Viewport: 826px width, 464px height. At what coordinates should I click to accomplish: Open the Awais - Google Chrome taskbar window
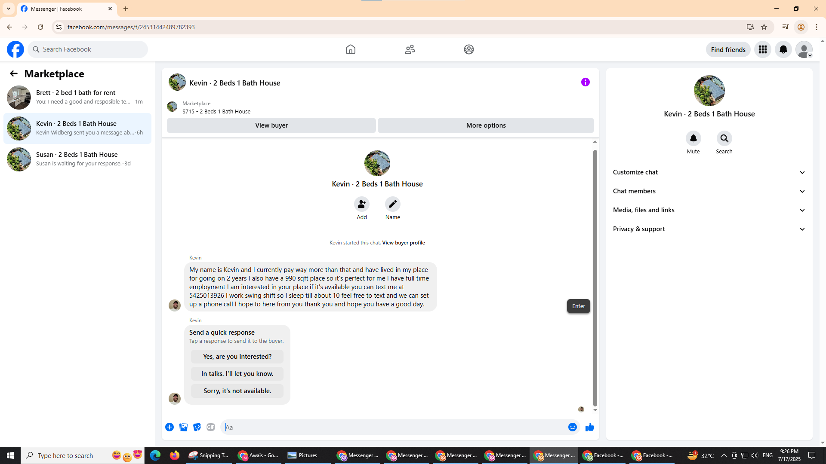coord(259,455)
